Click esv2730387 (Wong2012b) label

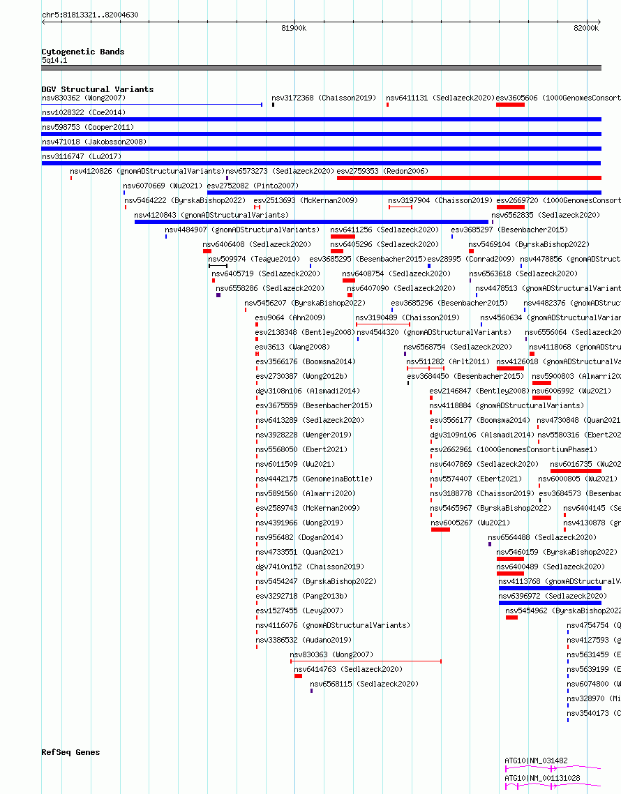[301, 377]
